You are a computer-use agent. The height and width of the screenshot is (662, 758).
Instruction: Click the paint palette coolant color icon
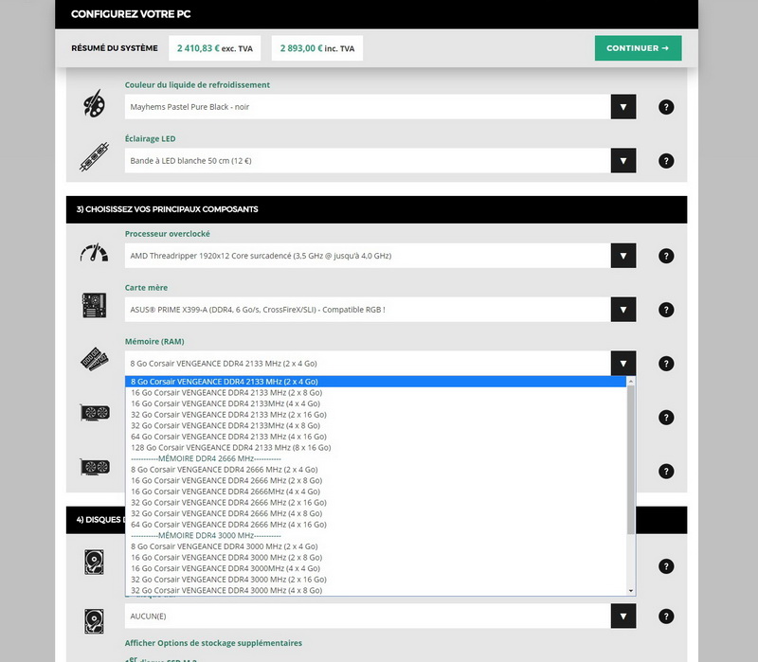94,103
